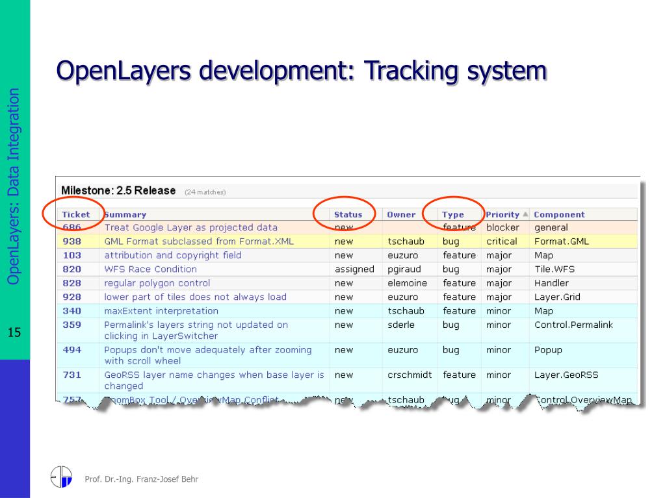The width and height of the screenshot is (665, 498).
Task: Open 'Treat Google Layer as projected data' summary
Action: pyautogui.click(x=191, y=227)
